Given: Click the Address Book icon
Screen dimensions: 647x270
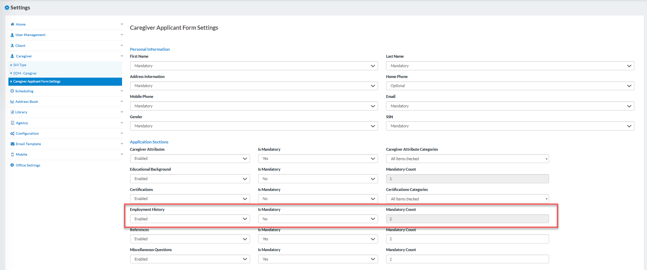Looking at the screenshot, I should click(12, 102).
